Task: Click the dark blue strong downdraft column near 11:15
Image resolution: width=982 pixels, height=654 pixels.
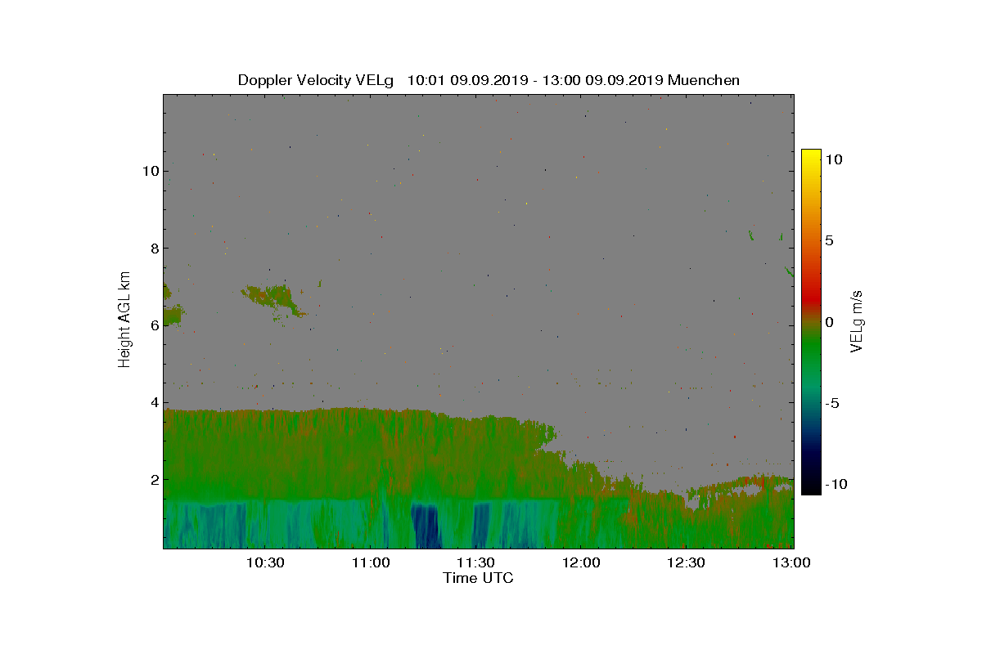Action: (x=426, y=526)
